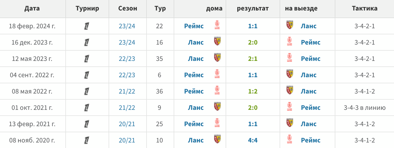Click Ланс home team in round 9 row
This screenshot has width=394, height=148.
196,108
